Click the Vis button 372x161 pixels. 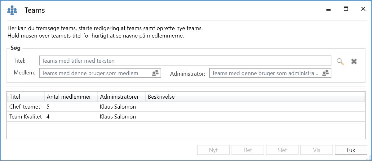[x=317, y=150]
